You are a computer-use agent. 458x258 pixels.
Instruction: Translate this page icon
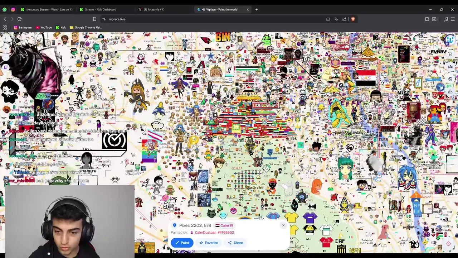(x=336, y=19)
